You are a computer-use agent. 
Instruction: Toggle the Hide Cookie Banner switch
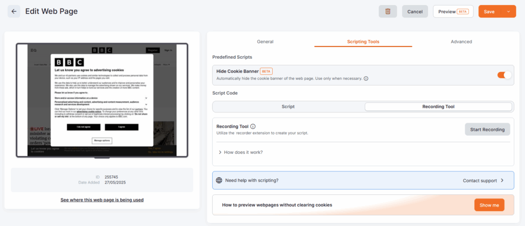pyautogui.click(x=504, y=75)
